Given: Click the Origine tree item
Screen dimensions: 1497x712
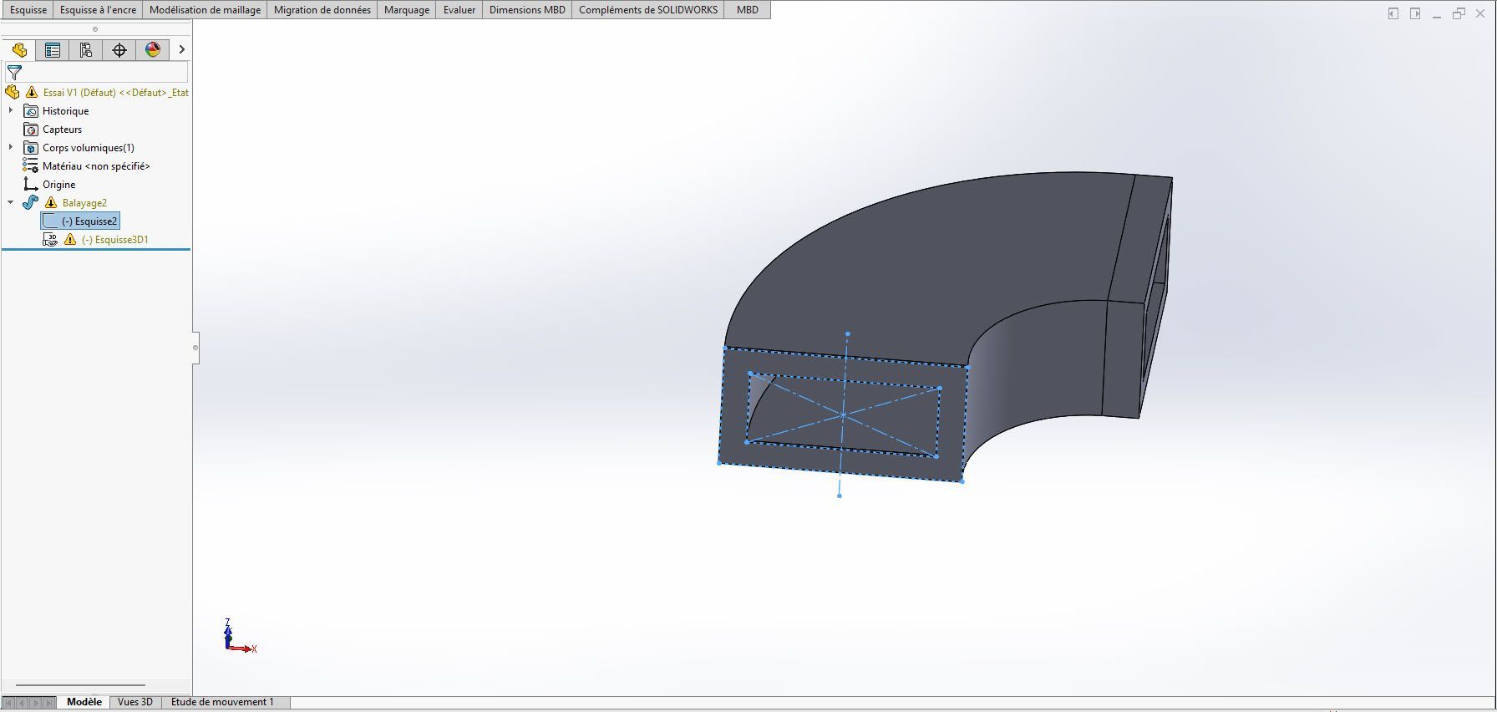Looking at the screenshot, I should 59,185.
